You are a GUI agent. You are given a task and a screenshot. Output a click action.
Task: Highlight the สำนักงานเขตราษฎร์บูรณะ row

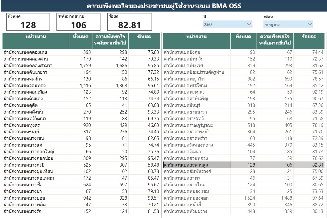click(243, 125)
